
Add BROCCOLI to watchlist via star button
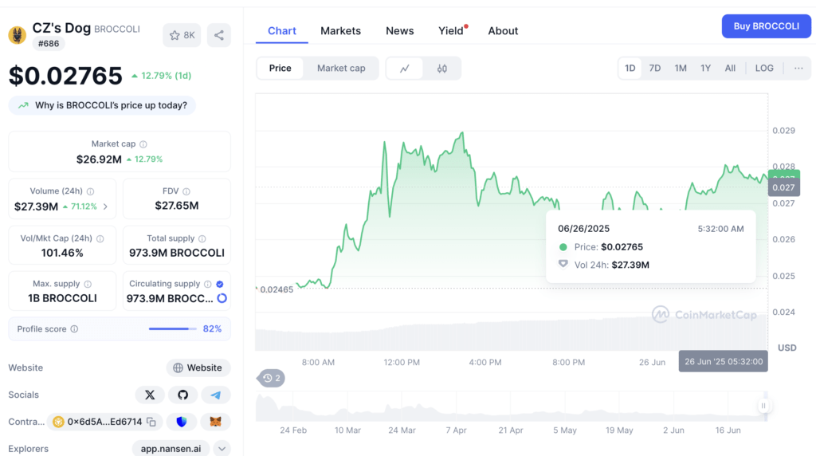coord(182,35)
